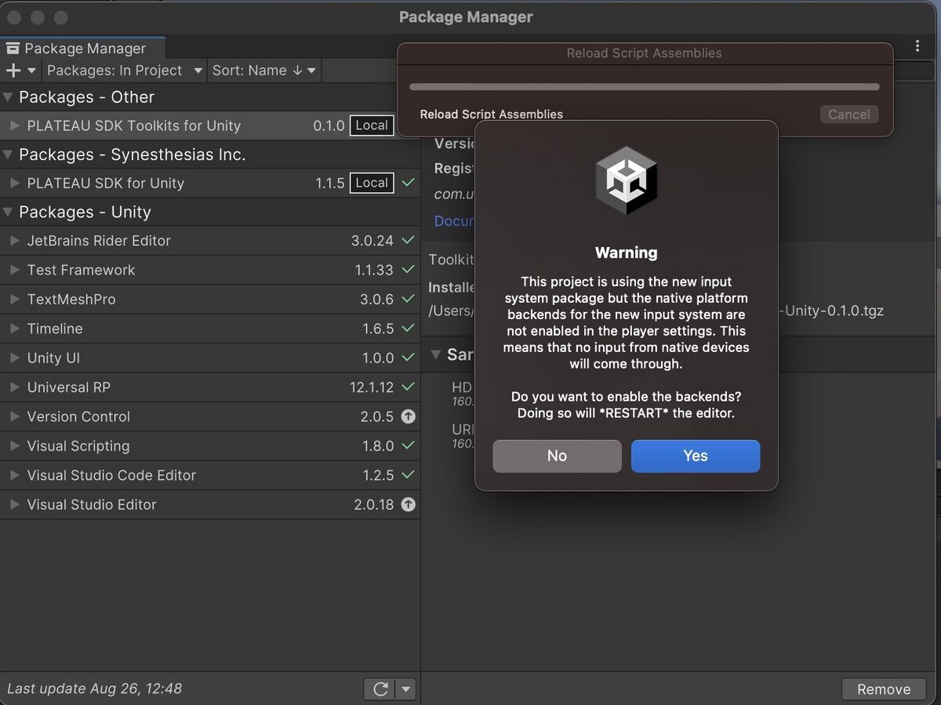Click the Universal RP installed checkmark
Image resolution: width=941 pixels, height=705 pixels.
click(x=408, y=387)
